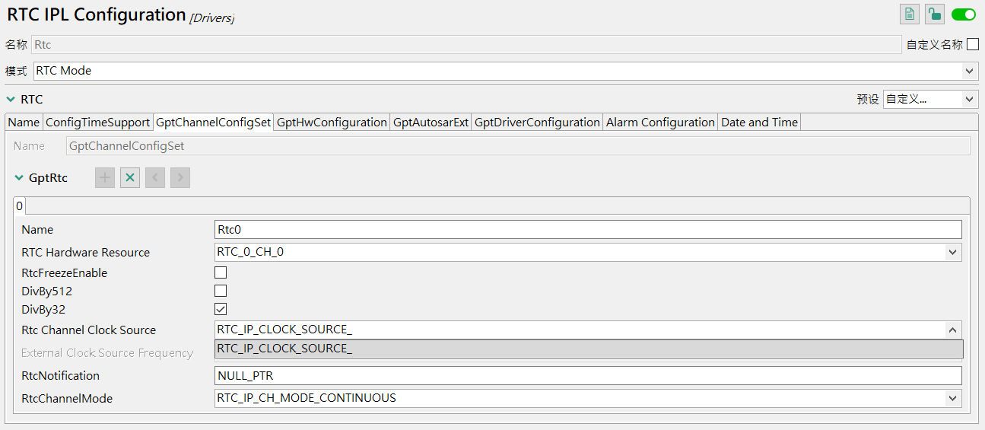This screenshot has width=985, height=430.
Task: Click the document view icon in header
Action: tap(909, 14)
